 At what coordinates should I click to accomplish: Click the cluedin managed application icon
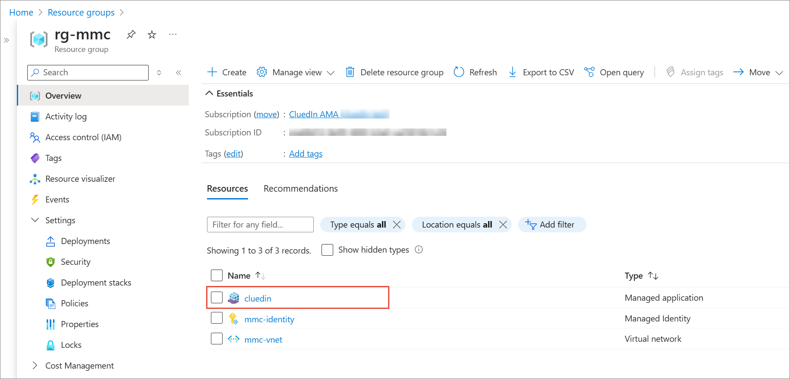[234, 298]
